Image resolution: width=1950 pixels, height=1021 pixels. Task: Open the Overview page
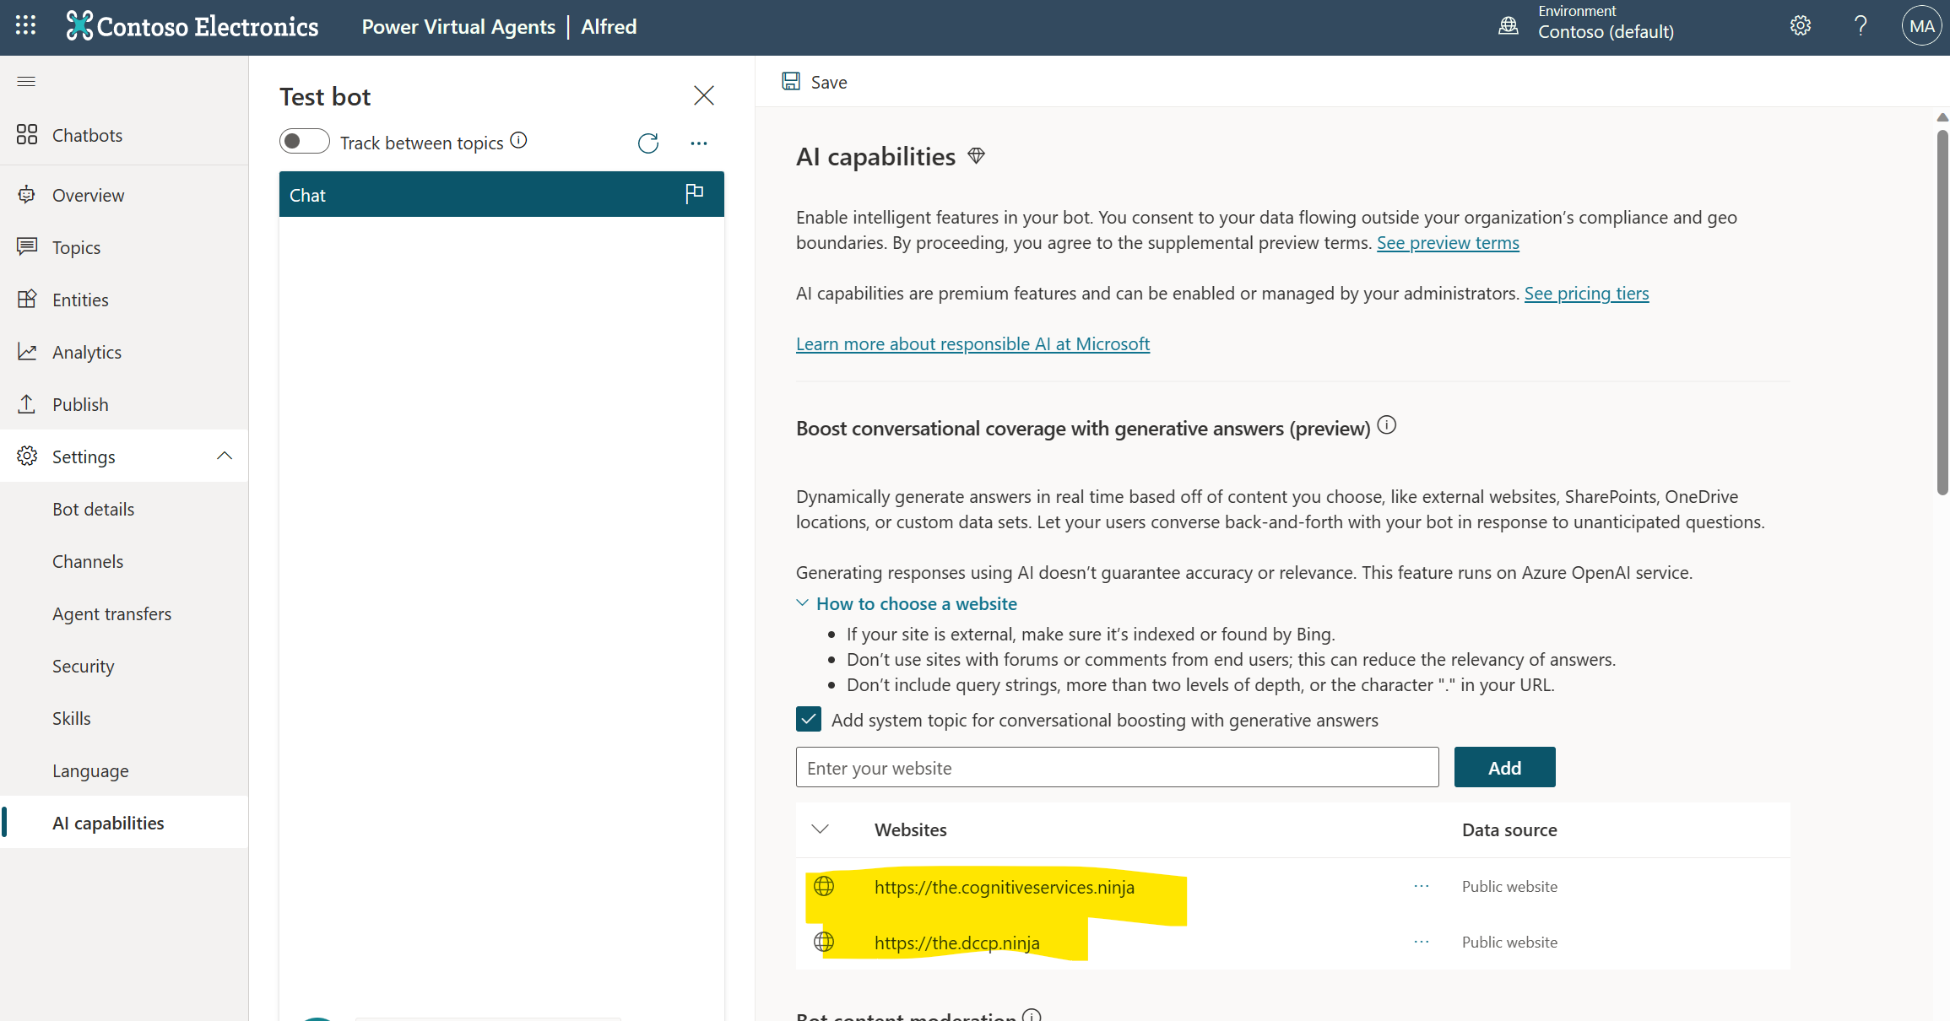(124, 195)
